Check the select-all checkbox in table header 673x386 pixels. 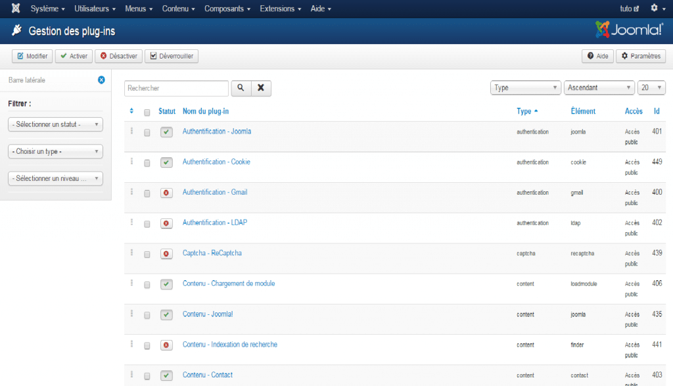pyautogui.click(x=147, y=112)
